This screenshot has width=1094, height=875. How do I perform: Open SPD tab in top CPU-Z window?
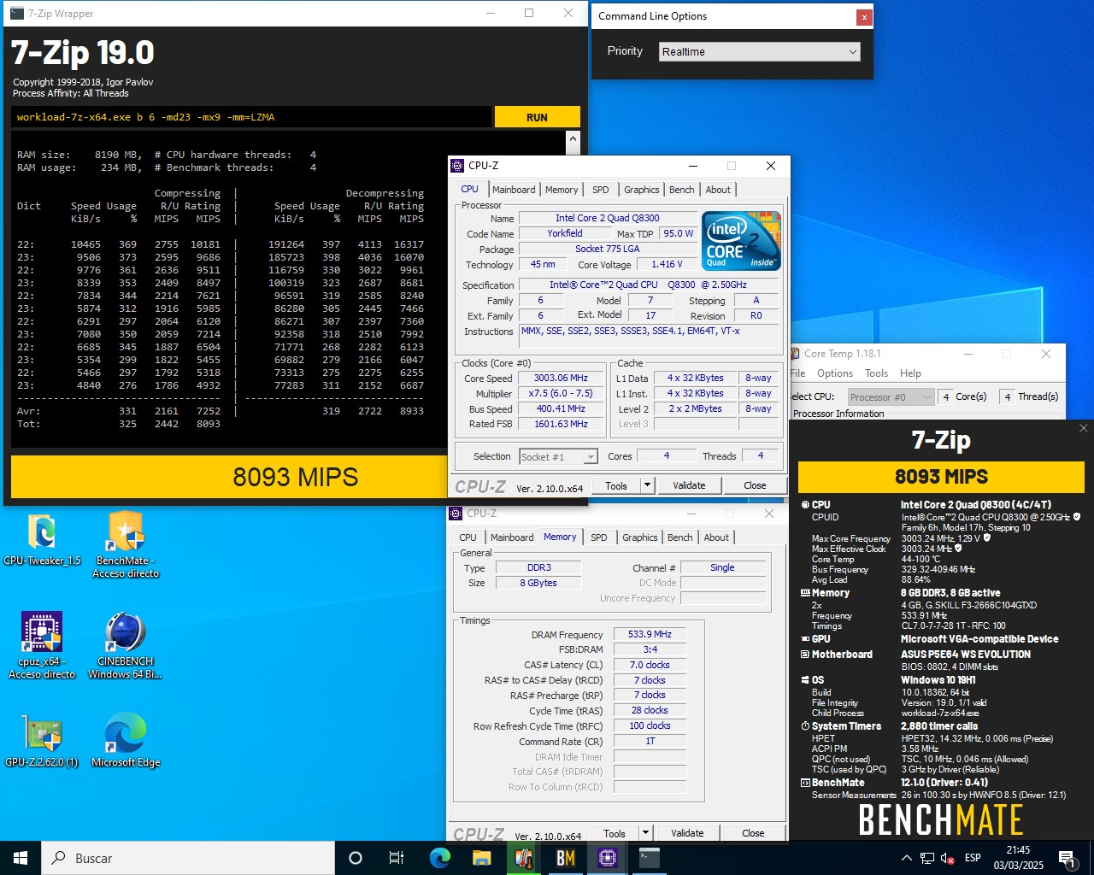[x=601, y=190]
